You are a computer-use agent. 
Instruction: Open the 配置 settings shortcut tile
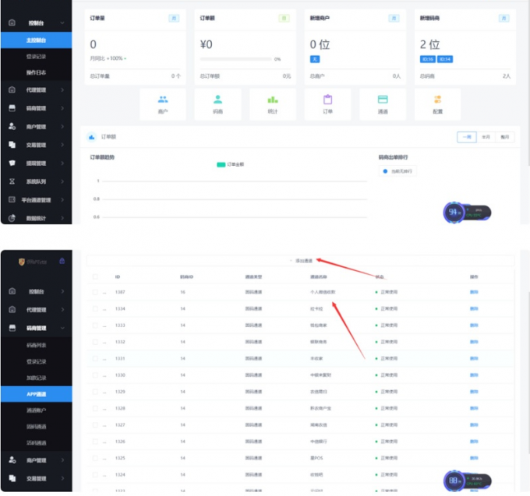point(437,104)
